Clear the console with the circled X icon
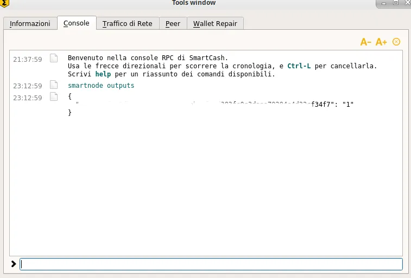Image resolution: width=411 pixels, height=278 pixels. [396, 42]
